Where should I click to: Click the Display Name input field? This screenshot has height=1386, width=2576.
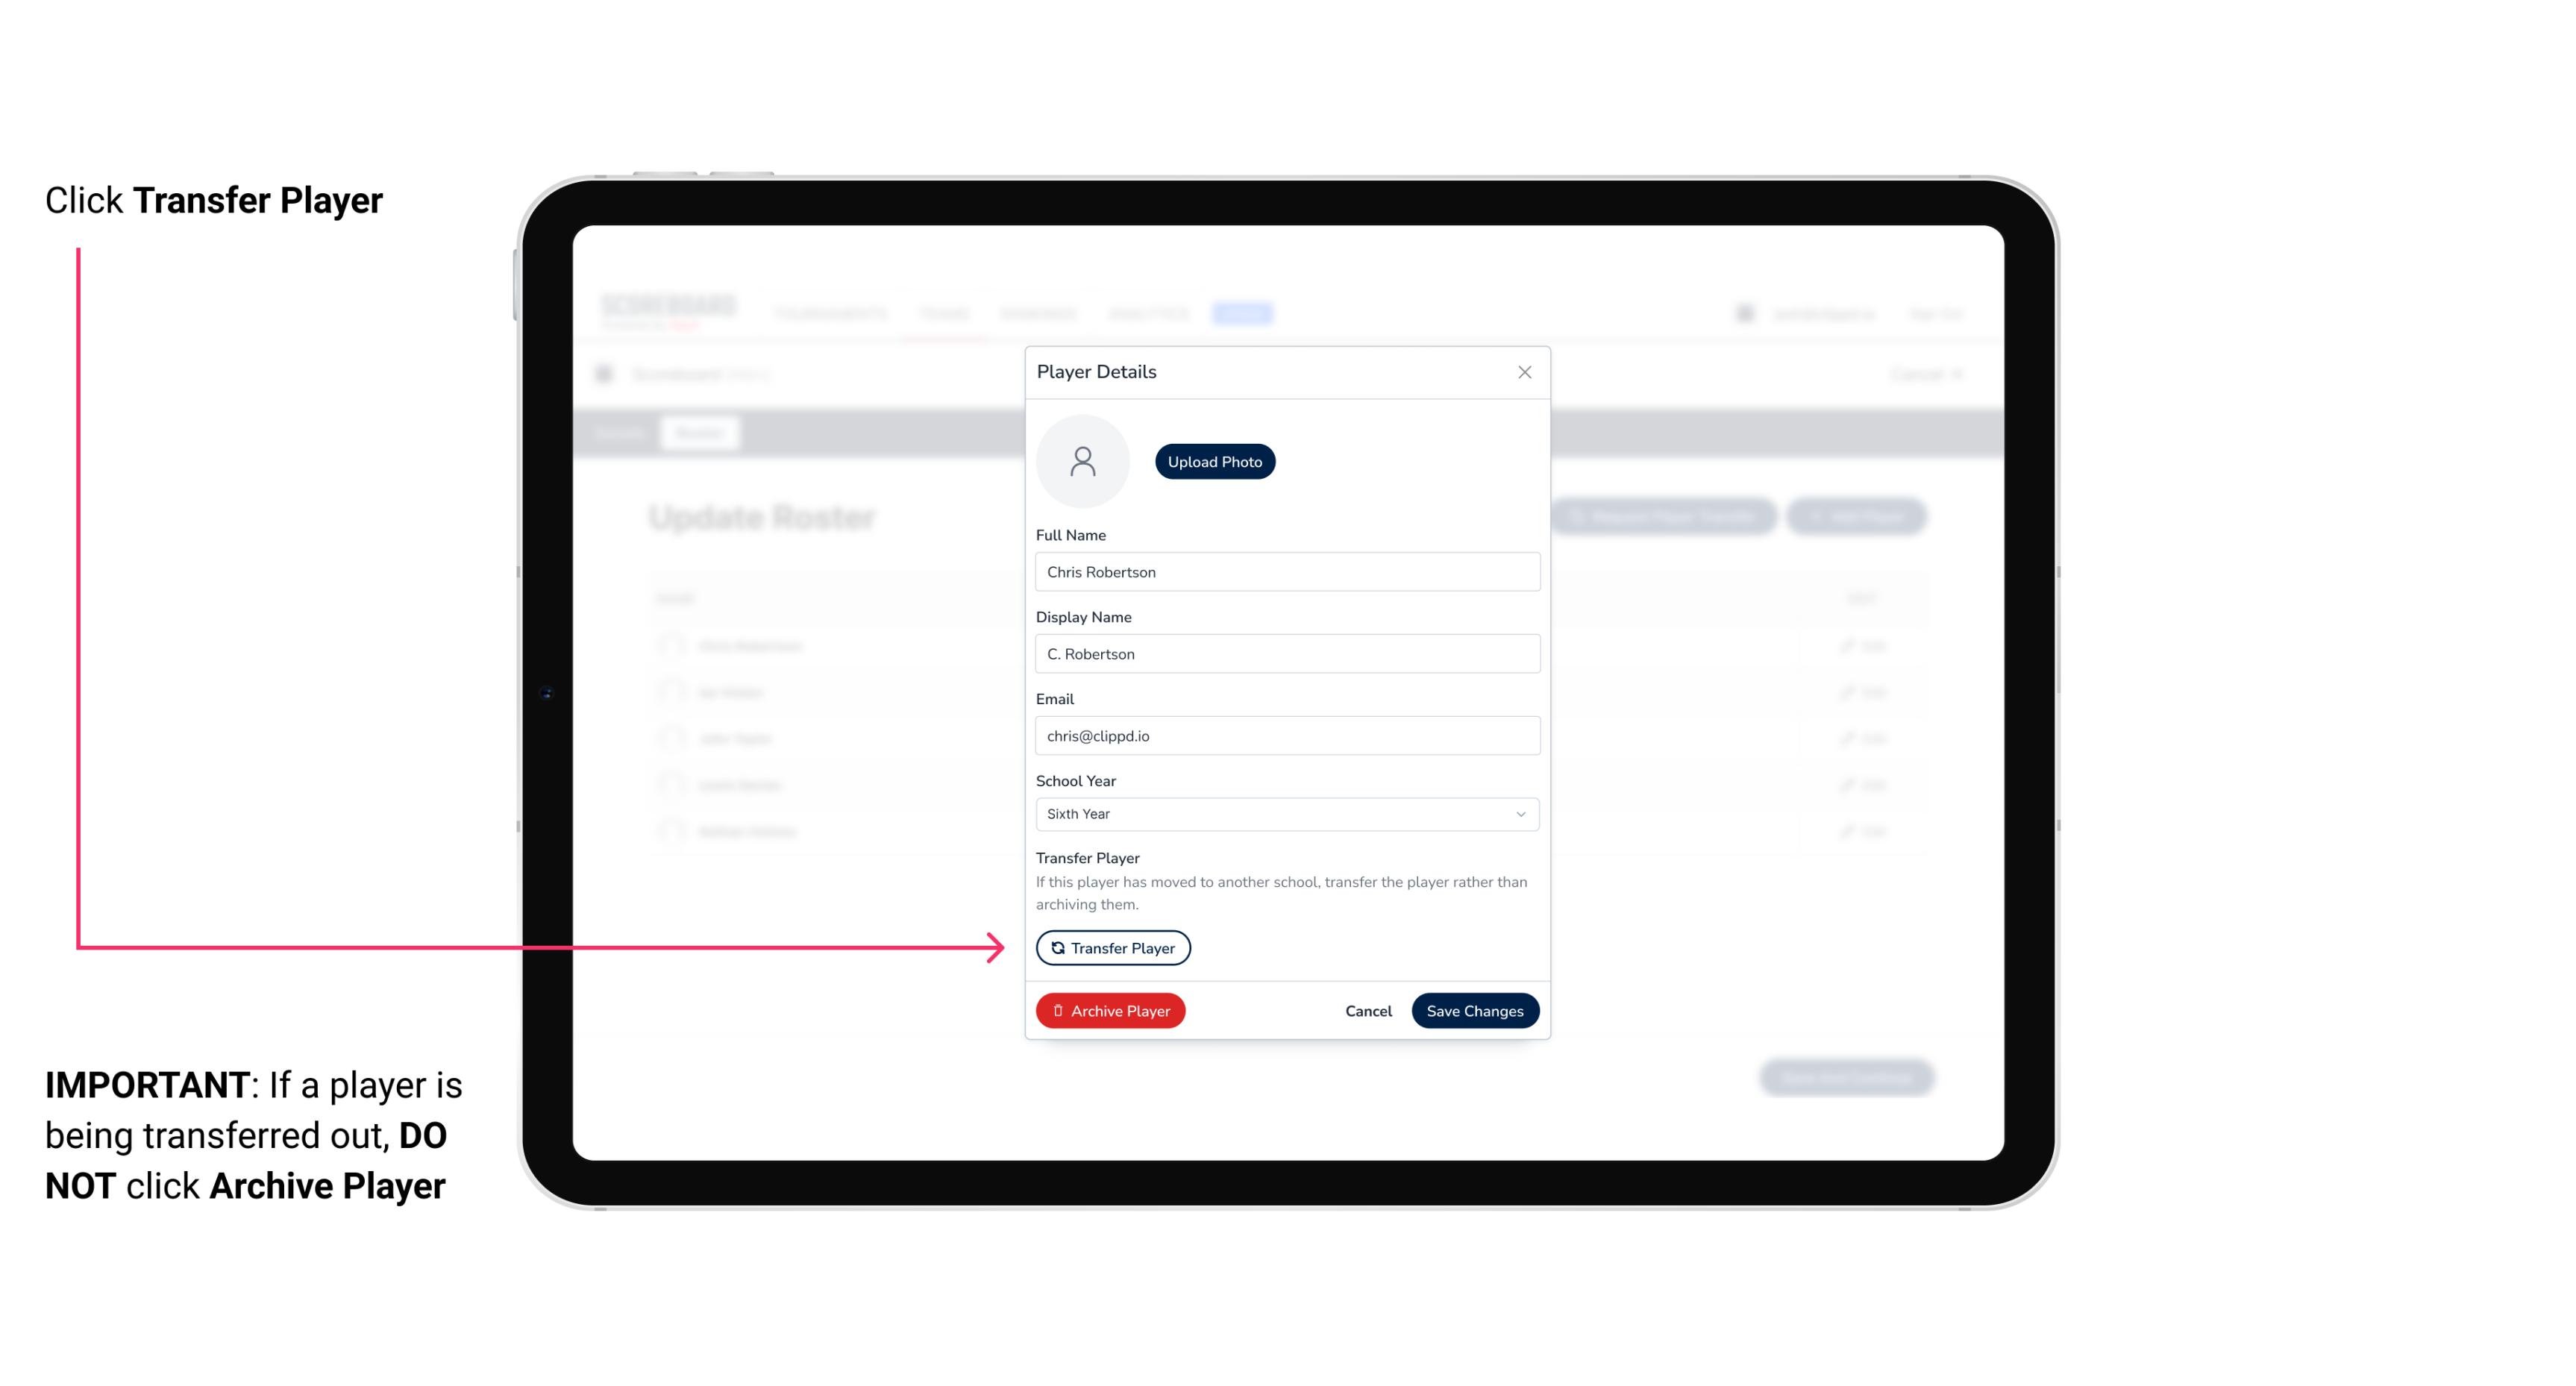[x=1285, y=653]
